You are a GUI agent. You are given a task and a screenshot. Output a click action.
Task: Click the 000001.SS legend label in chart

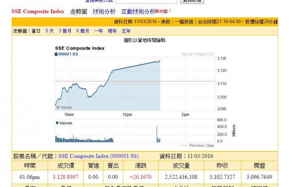tap(68, 54)
